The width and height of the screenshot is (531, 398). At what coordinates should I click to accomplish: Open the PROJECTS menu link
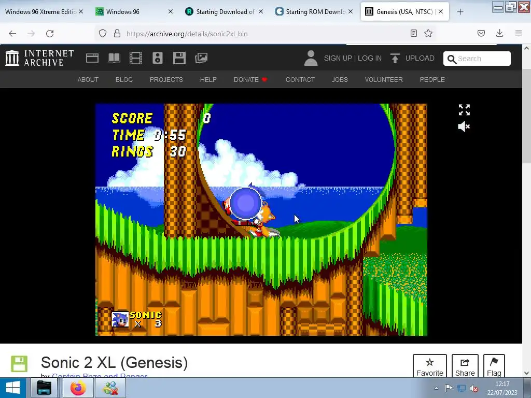coord(166,79)
